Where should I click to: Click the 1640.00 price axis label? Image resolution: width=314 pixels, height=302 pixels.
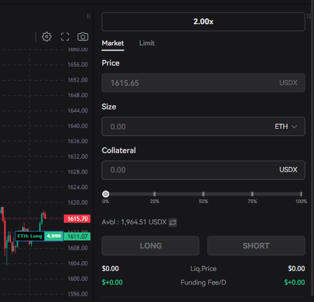click(x=78, y=126)
